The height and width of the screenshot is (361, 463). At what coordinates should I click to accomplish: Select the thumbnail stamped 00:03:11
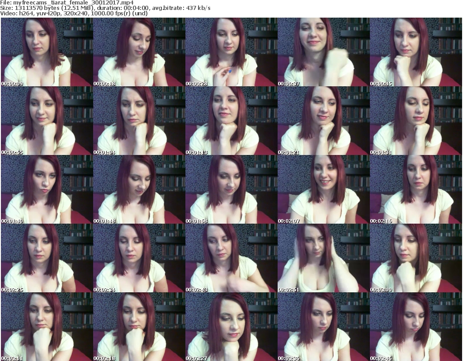pos(47,327)
